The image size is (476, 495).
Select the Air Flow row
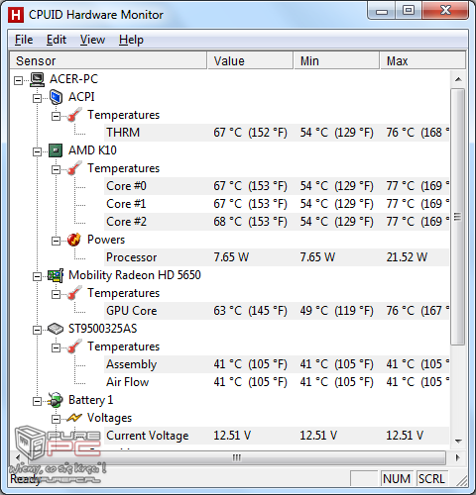[x=277, y=382]
